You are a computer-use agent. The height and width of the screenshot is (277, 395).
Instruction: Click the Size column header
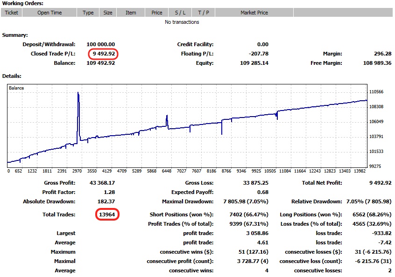[108, 13]
